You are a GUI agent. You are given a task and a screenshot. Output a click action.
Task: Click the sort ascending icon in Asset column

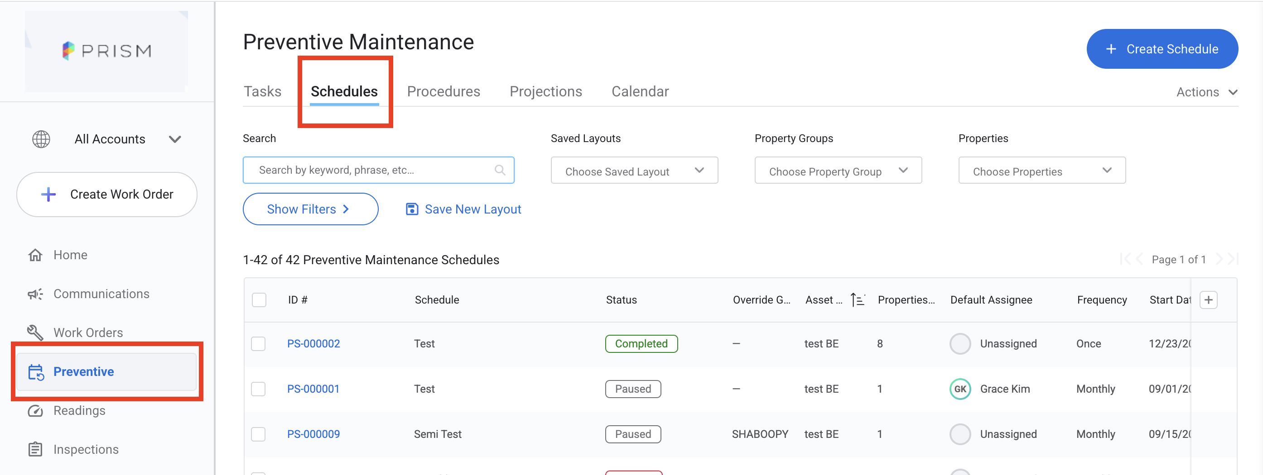857,299
